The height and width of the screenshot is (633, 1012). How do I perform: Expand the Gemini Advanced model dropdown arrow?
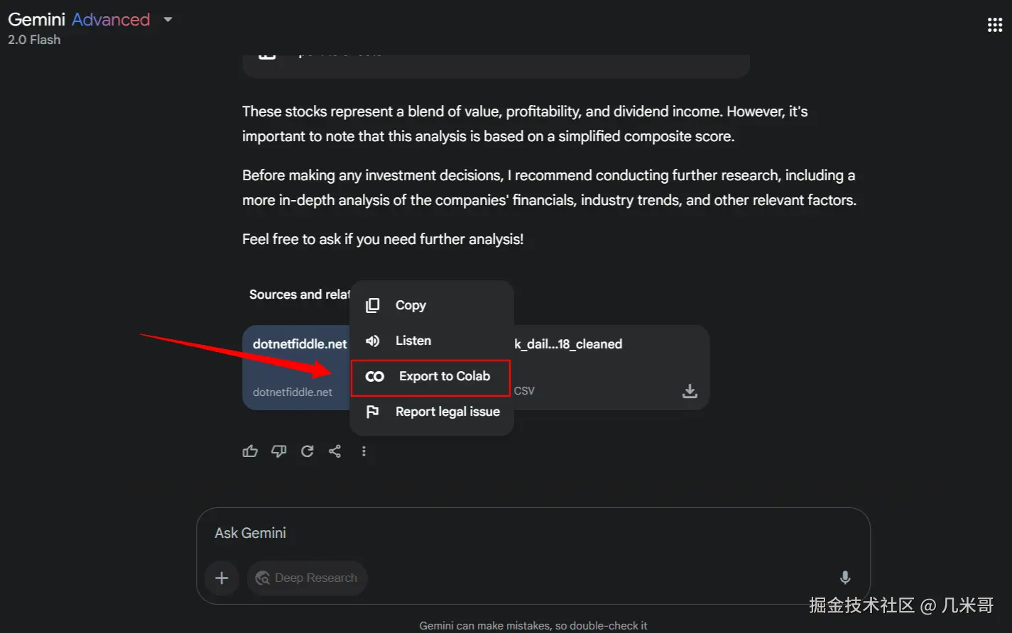point(168,20)
